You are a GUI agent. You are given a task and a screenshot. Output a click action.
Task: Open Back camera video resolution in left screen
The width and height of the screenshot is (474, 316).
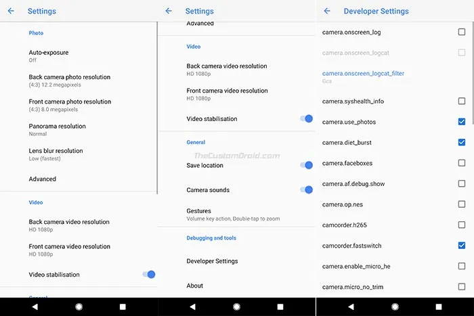tap(79, 225)
